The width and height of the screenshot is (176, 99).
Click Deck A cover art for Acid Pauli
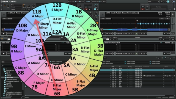tap(4, 15)
